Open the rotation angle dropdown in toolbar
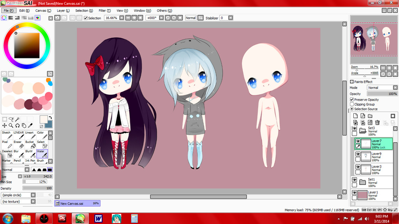This screenshot has width=399, height=224. pos(161,18)
